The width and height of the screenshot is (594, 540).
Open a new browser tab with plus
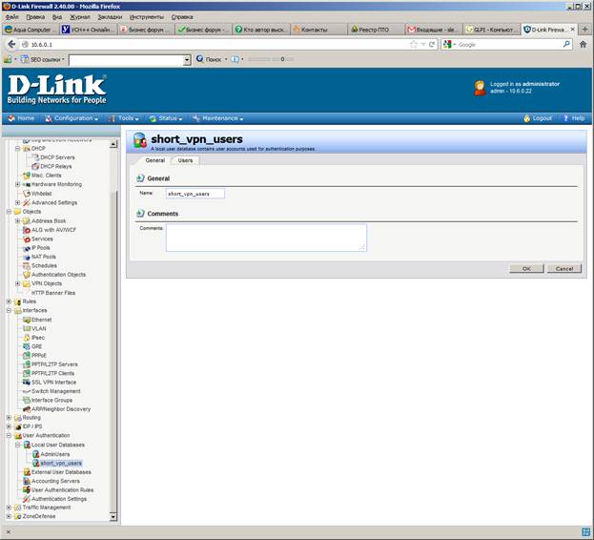click(584, 30)
